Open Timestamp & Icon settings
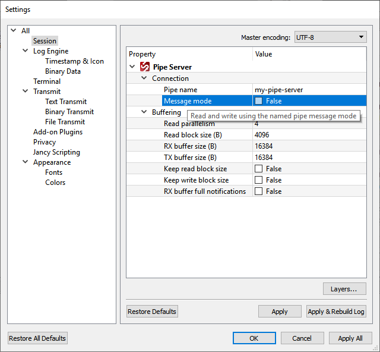This screenshot has width=380, height=352. click(74, 61)
